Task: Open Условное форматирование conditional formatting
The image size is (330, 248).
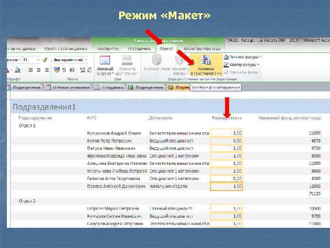Action: click(206, 65)
